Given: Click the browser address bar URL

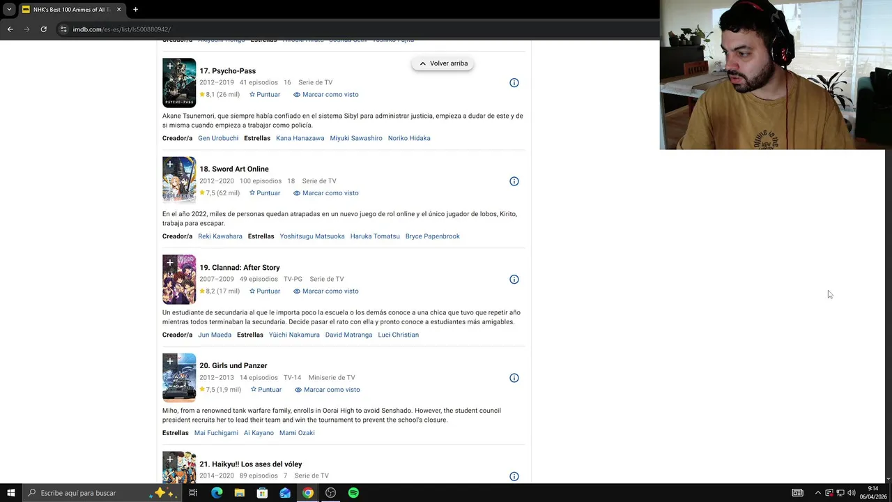Looking at the screenshot, I should pyautogui.click(x=122, y=29).
